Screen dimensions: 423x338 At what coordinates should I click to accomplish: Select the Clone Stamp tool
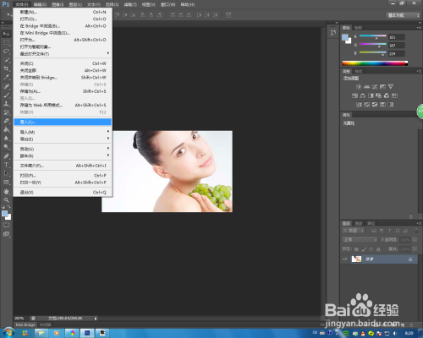pyautogui.click(x=6, y=104)
